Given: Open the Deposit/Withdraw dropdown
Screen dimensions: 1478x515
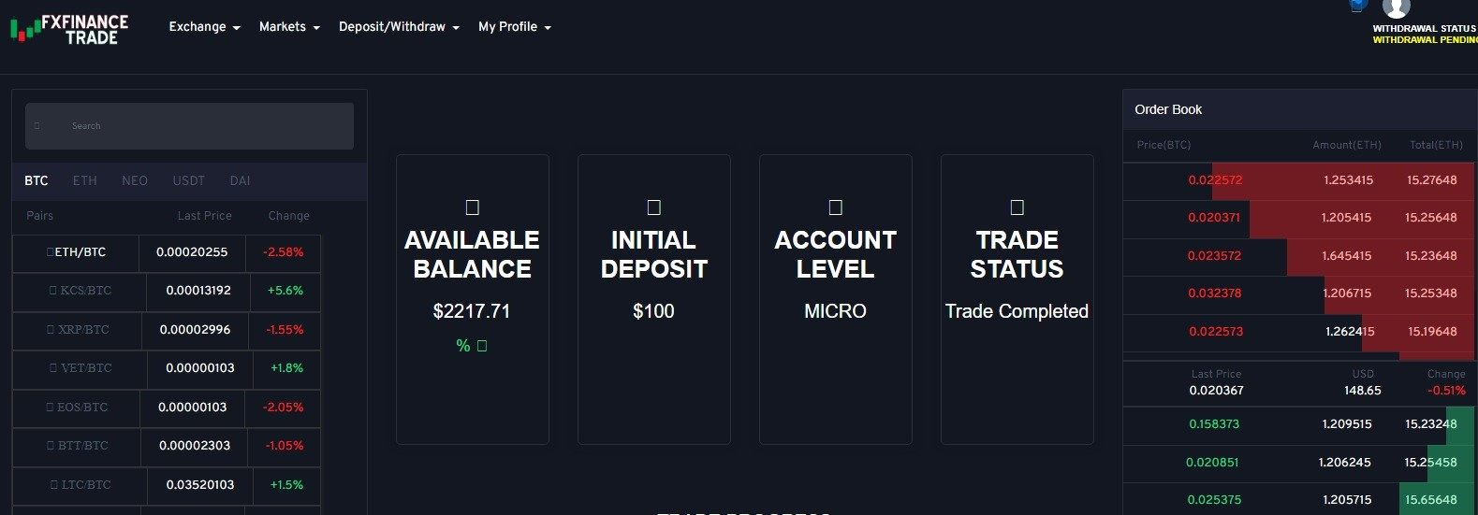Looking at the screenshot, I should pos(399,27).
